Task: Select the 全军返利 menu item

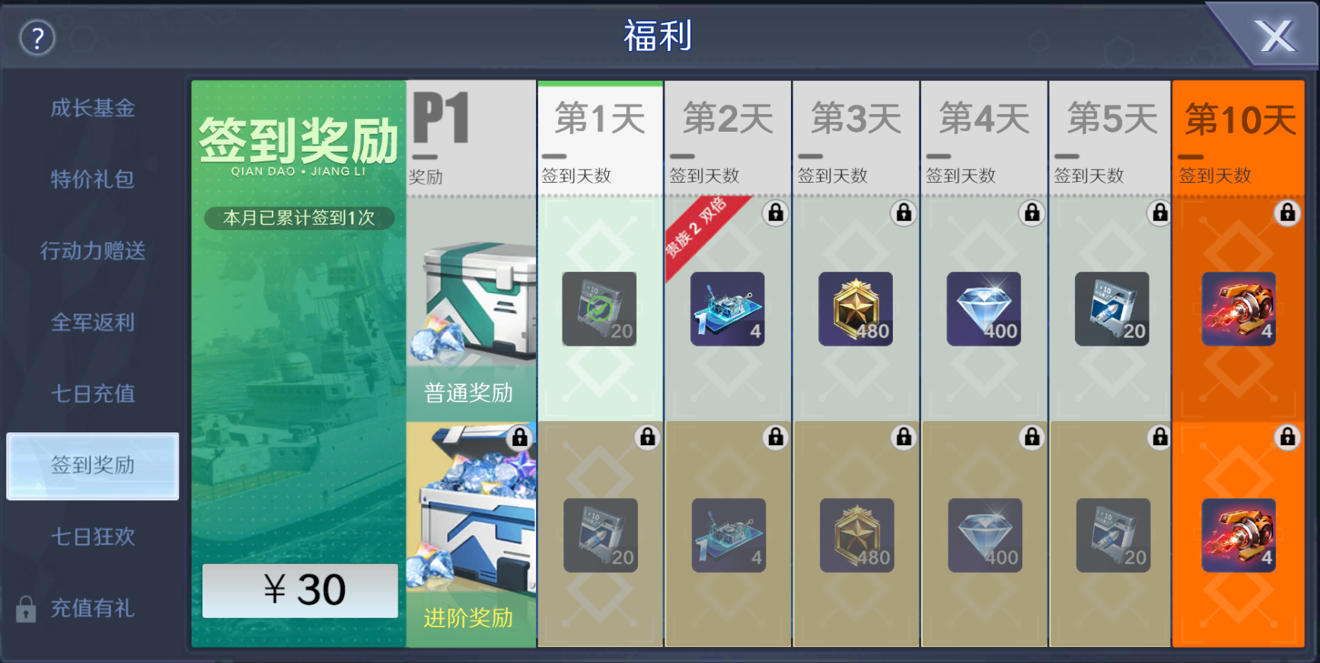Action: click(x=93, y=323)
